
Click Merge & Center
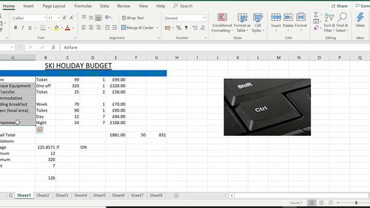138,28
